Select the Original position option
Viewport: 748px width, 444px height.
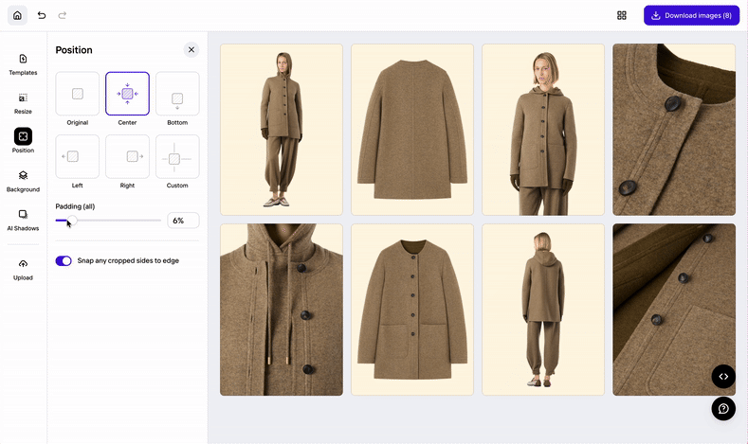78,94
